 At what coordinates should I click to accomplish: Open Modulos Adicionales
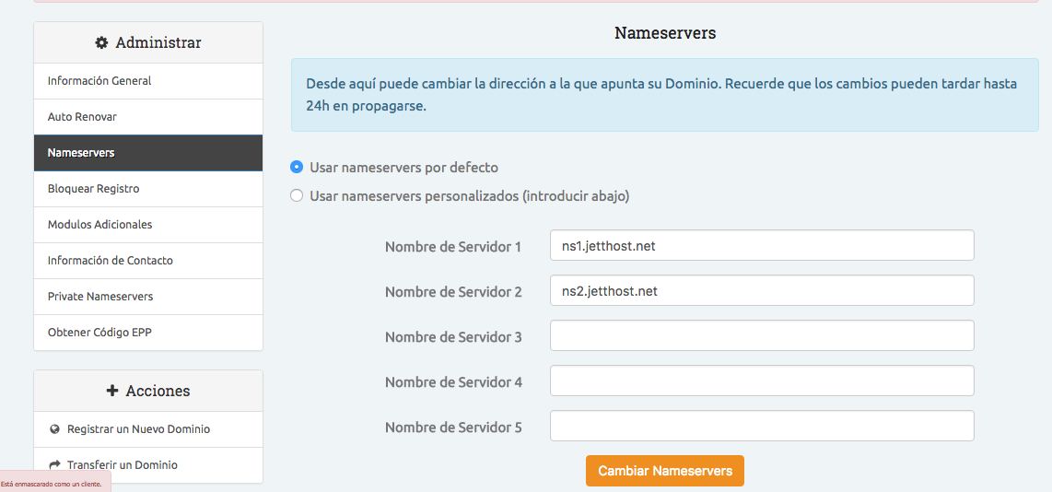tap(99, 225)
